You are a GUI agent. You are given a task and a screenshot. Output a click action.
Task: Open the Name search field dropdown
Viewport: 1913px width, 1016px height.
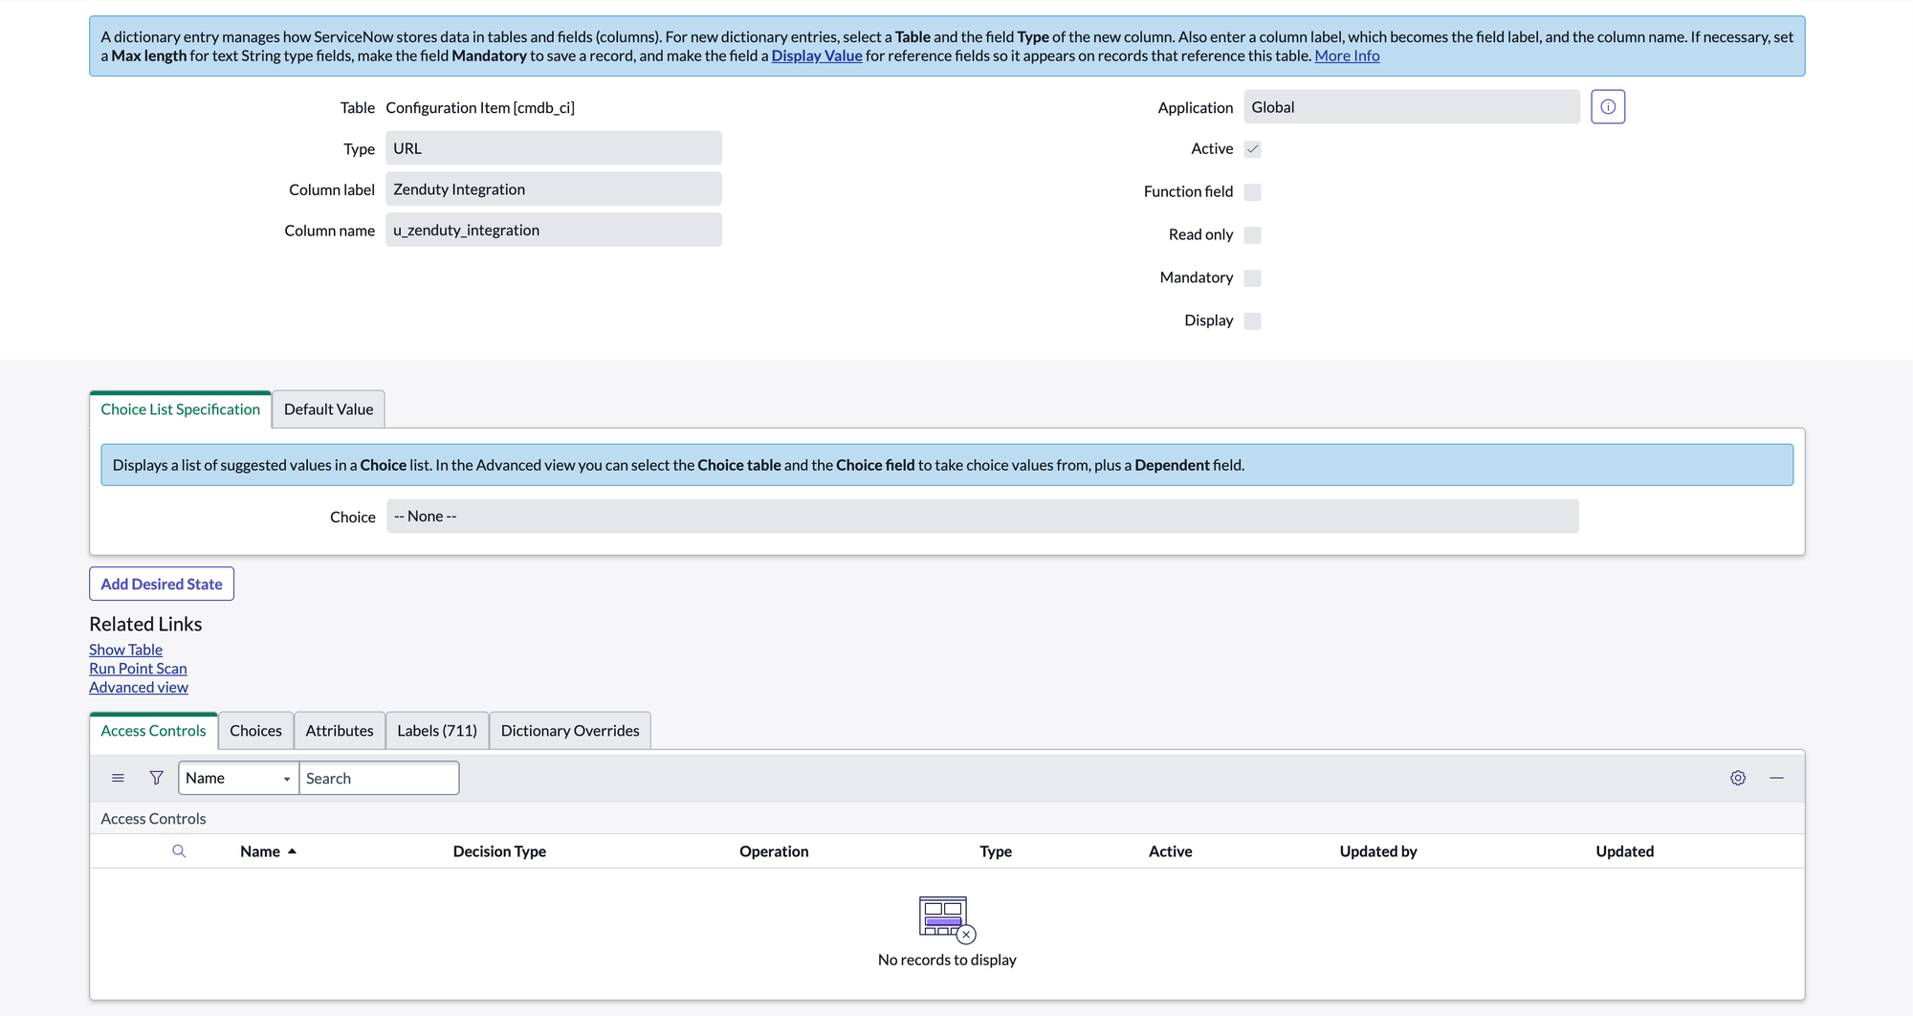tap(238, 779)
